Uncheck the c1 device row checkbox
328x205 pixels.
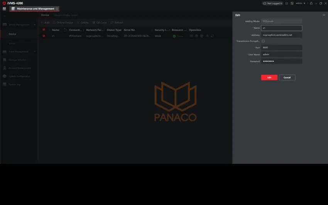point(44,36)
